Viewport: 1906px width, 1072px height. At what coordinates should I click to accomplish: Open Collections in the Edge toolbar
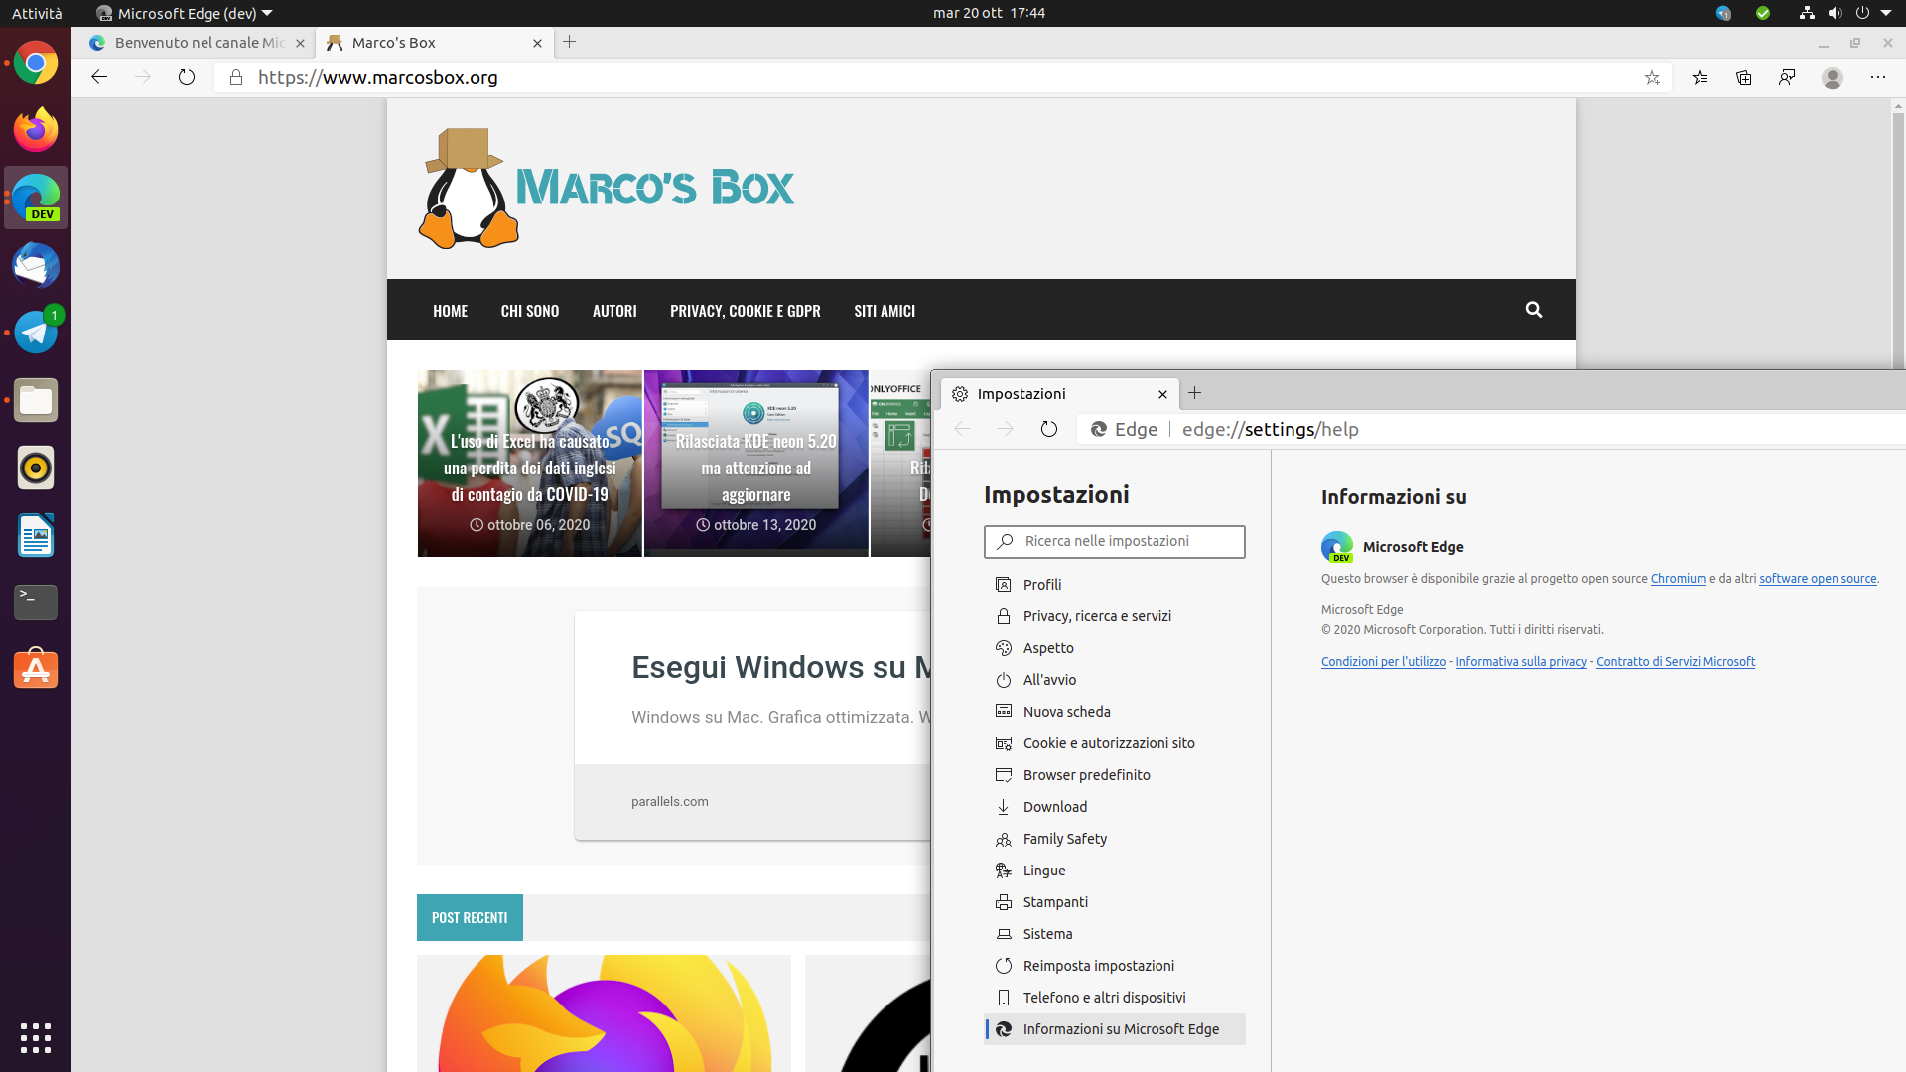[1744, 77]
